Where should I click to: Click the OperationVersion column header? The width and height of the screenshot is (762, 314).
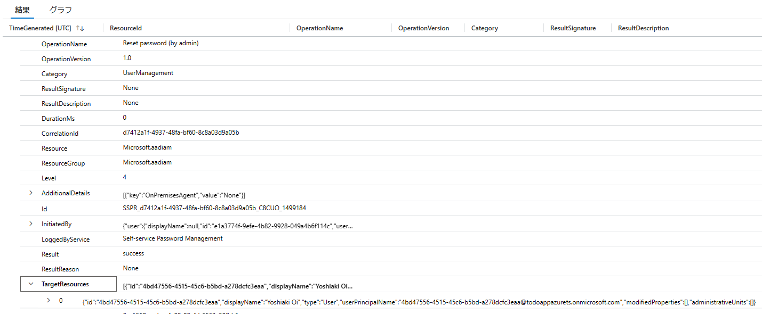click(423, 28)
